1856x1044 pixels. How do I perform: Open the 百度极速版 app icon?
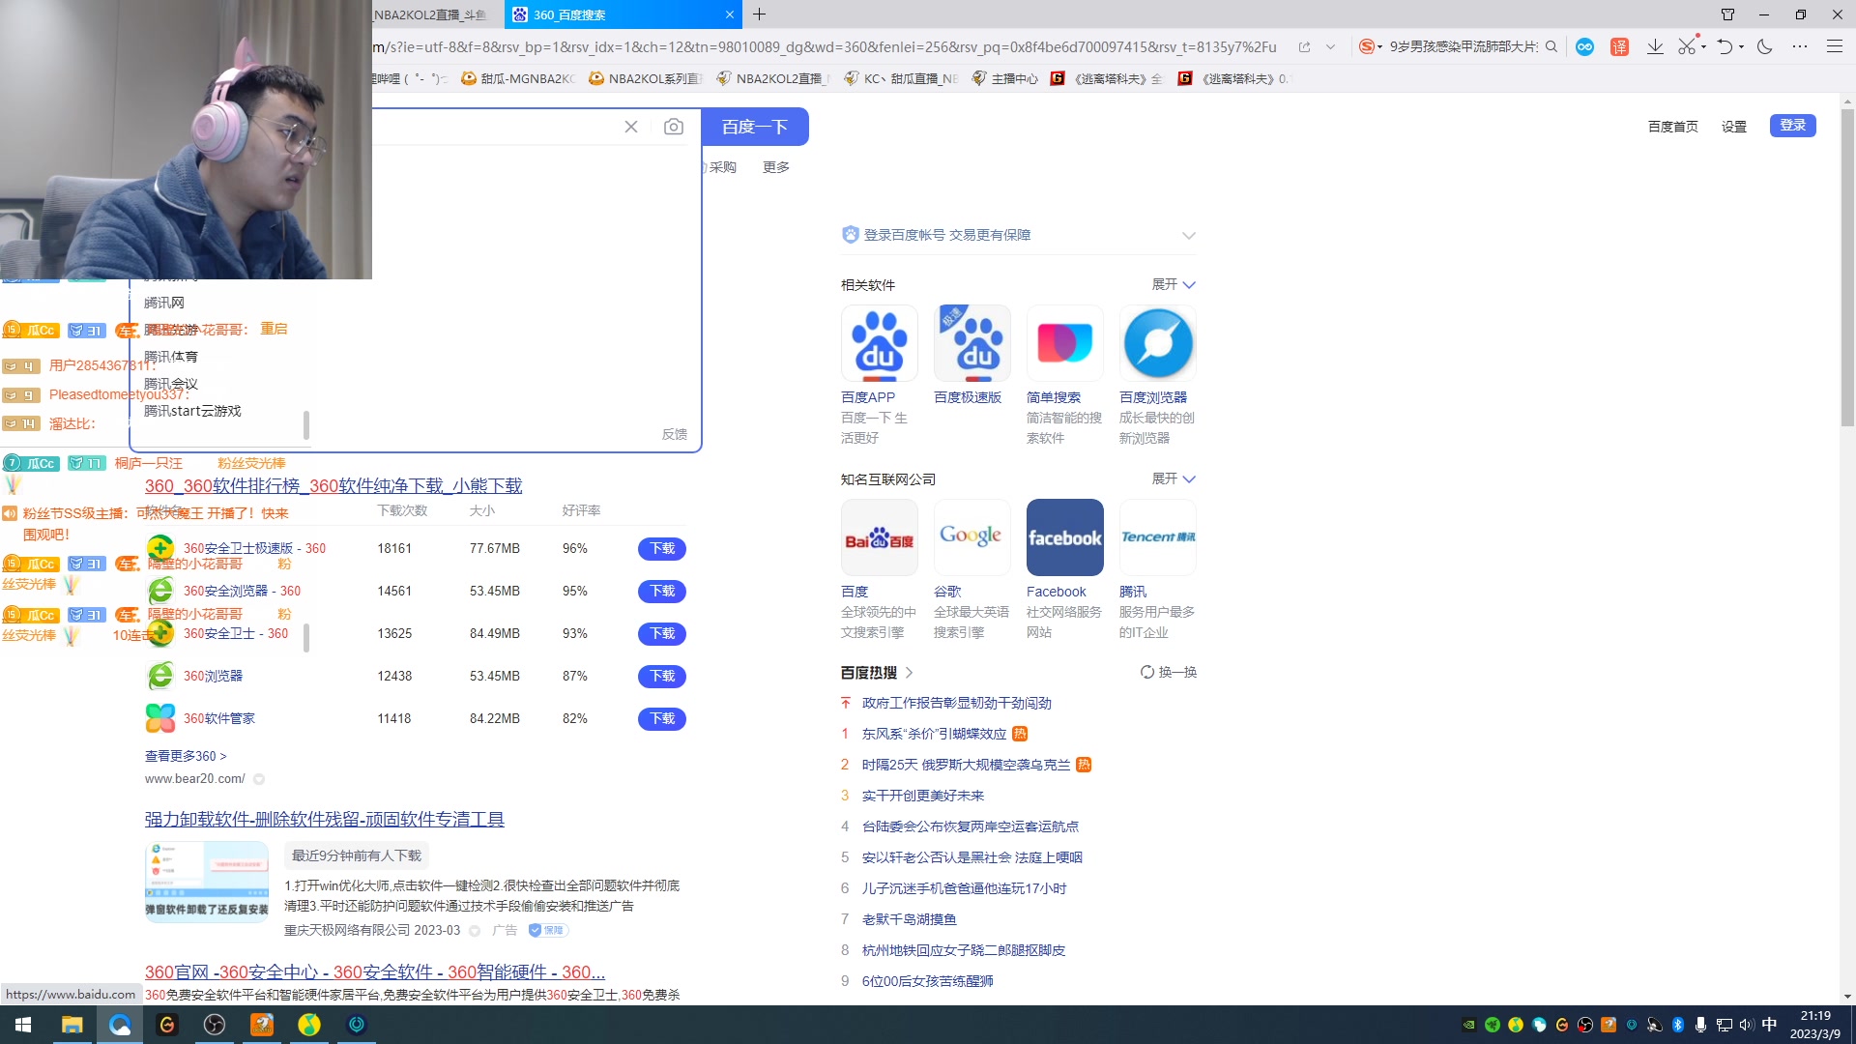coord(972,343)
